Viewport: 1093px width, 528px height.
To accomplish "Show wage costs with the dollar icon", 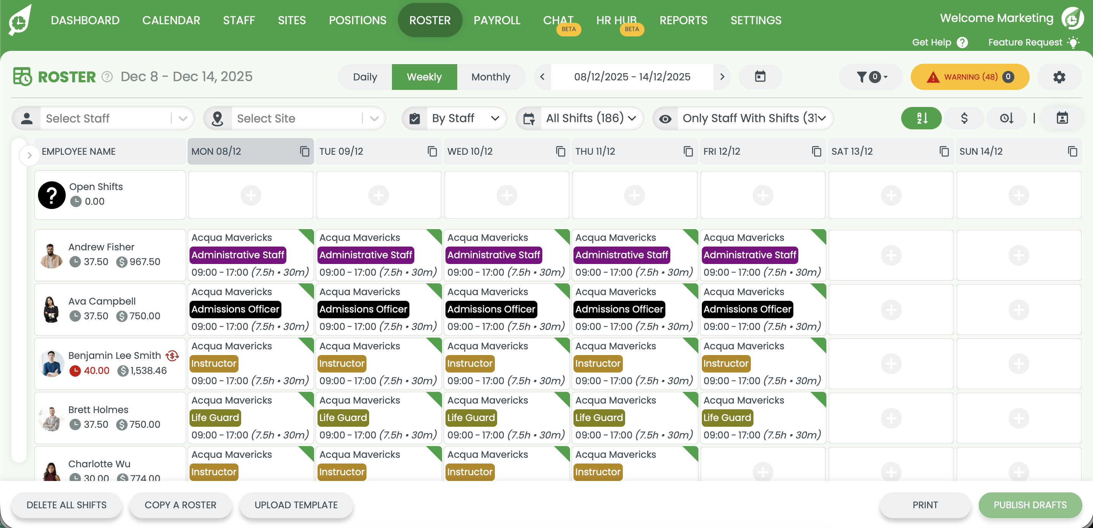I will (x=963, y=118).
